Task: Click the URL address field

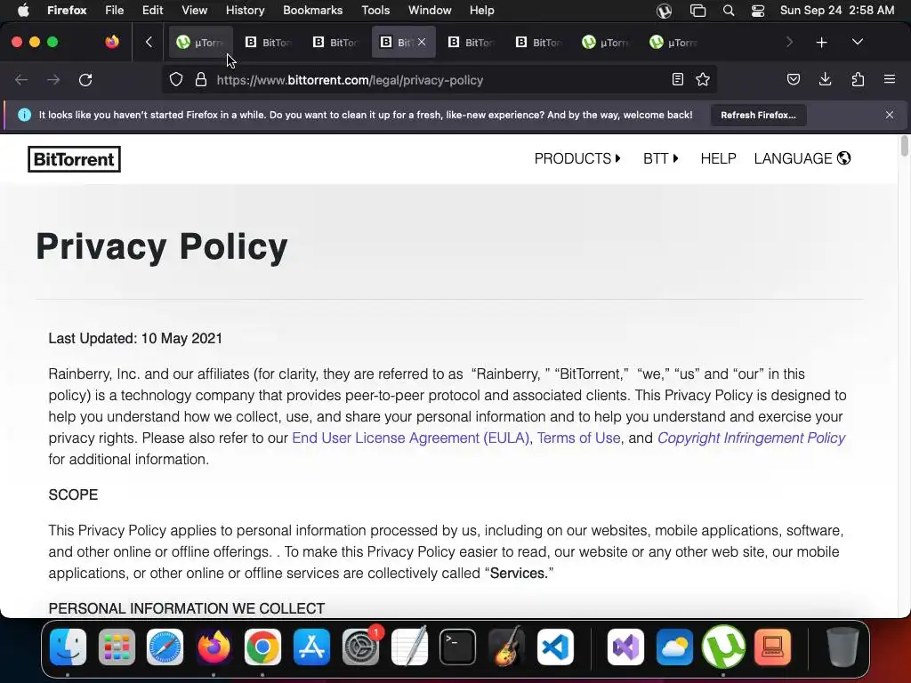Action: tap(441, 80)
